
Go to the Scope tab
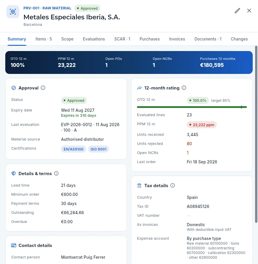67,39
